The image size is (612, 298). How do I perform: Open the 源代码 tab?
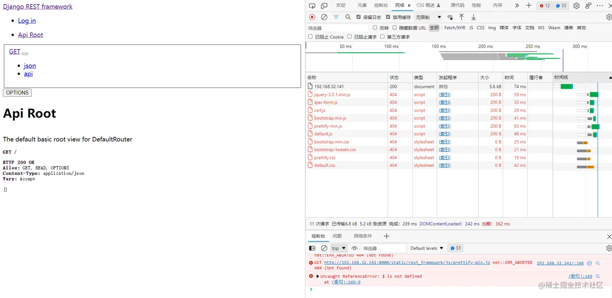click(457, 6)
